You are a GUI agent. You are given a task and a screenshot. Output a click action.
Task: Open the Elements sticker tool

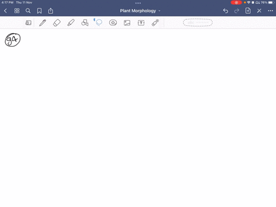[113, 23]
